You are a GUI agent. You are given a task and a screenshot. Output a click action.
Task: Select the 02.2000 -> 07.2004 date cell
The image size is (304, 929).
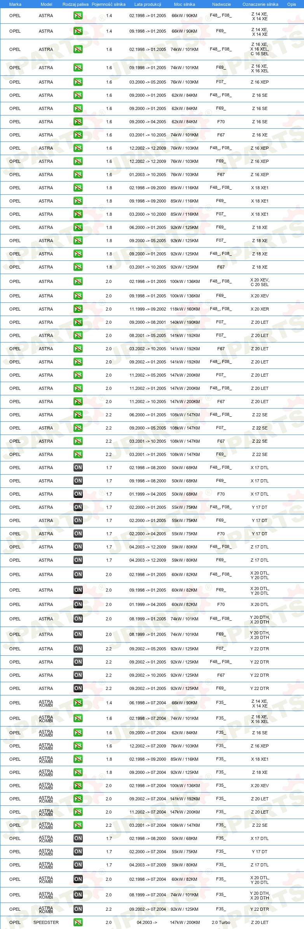point(148,852)
